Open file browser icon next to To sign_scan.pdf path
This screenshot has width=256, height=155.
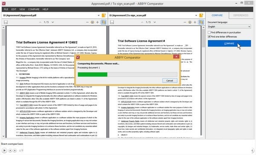click(201, 15)
